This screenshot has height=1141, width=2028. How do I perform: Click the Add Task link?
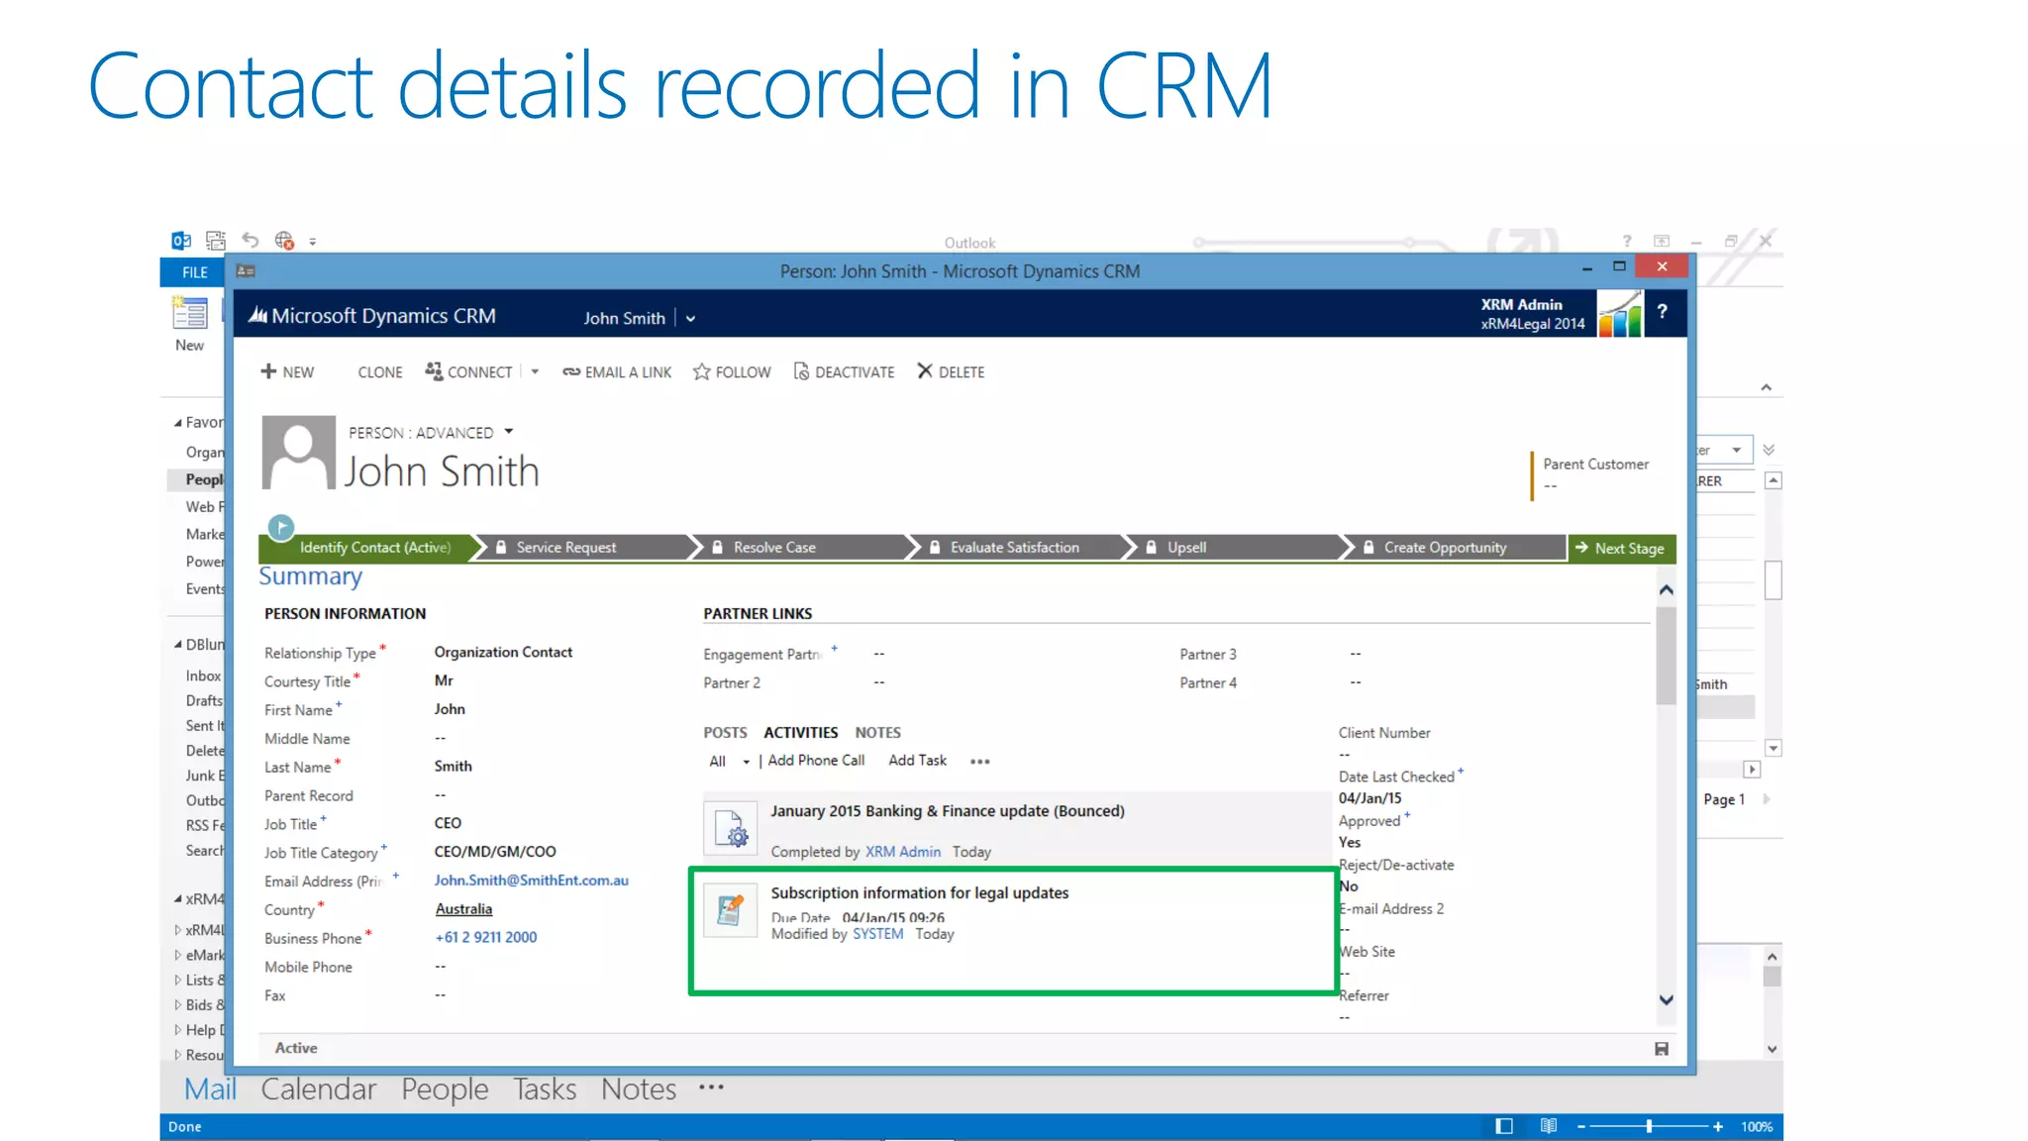click(917, 761)
